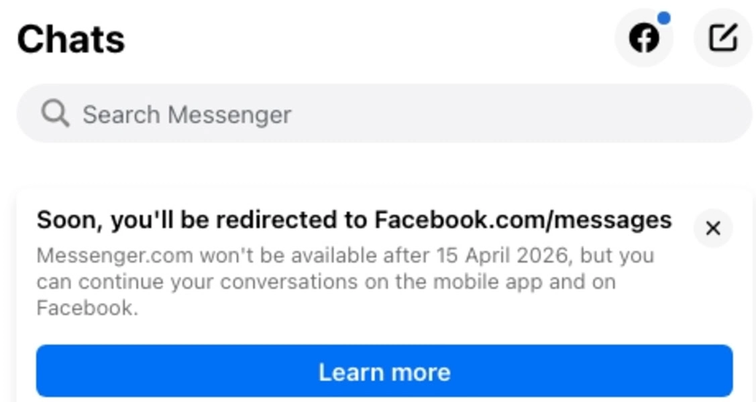756x402 pixels.
Task: Open notifications via the Facebook icon
Action: pyautogui.click(x=644, y=38)
